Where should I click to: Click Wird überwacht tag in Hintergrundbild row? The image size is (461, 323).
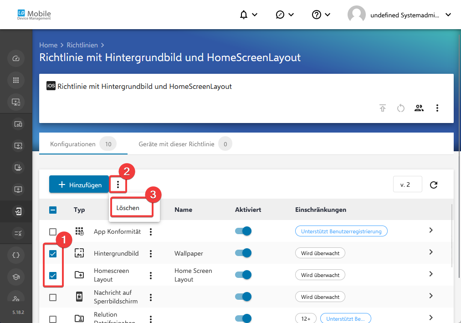(320, 253)
